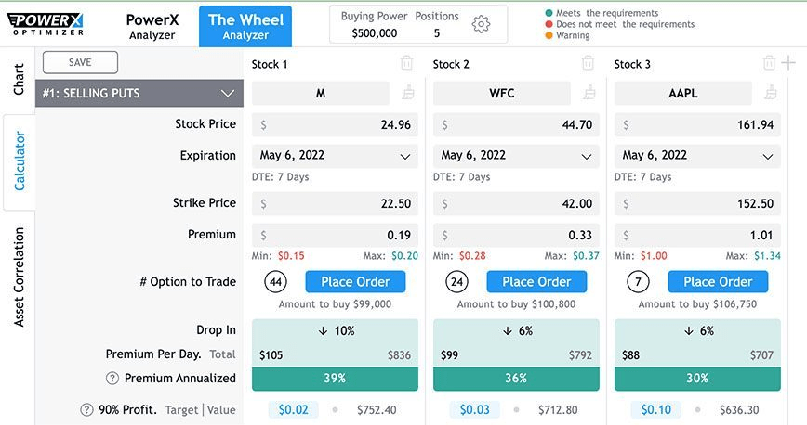Delete Stock 3 with trash icon

(769, 63)
